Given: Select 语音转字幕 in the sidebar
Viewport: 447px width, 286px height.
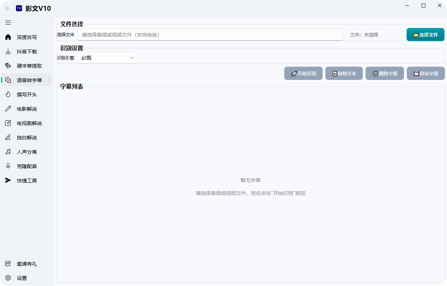Looking at the screenshot, I should click(29, 80).
